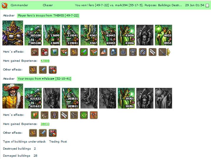Select the 205821 spearman troop card
Image resolution: width=211 pixels, height=159 pixels.
pos(70,98)
